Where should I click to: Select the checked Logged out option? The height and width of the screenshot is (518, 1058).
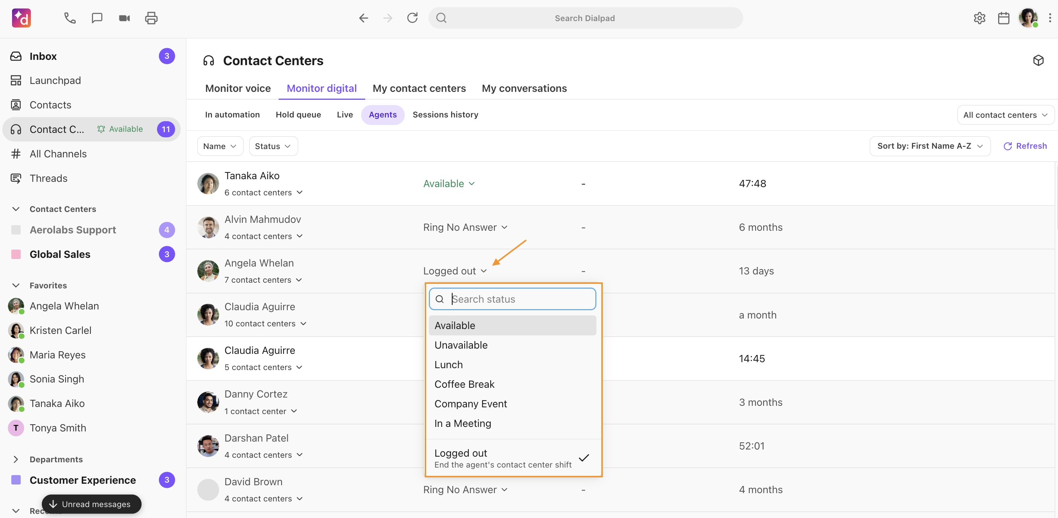click(512, 458)
